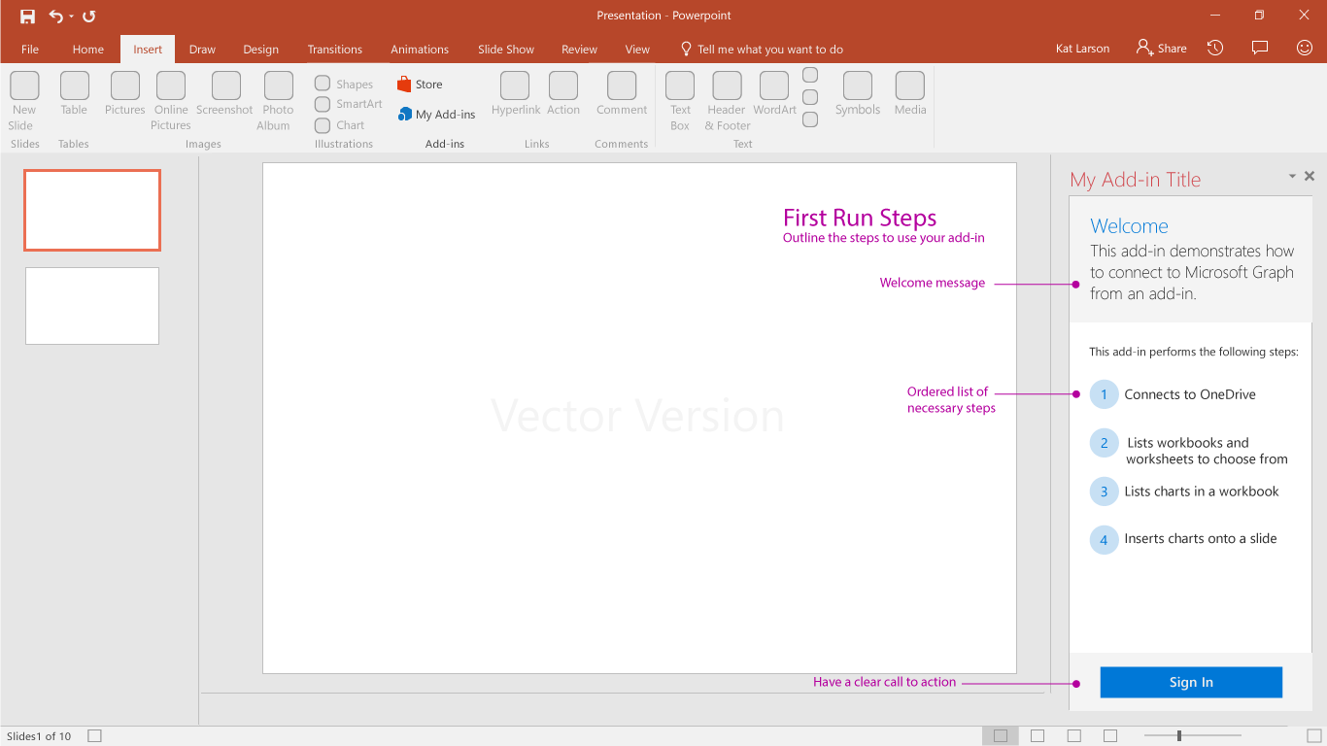
Task: Click the Undo arrow icon
Action: 55,16
